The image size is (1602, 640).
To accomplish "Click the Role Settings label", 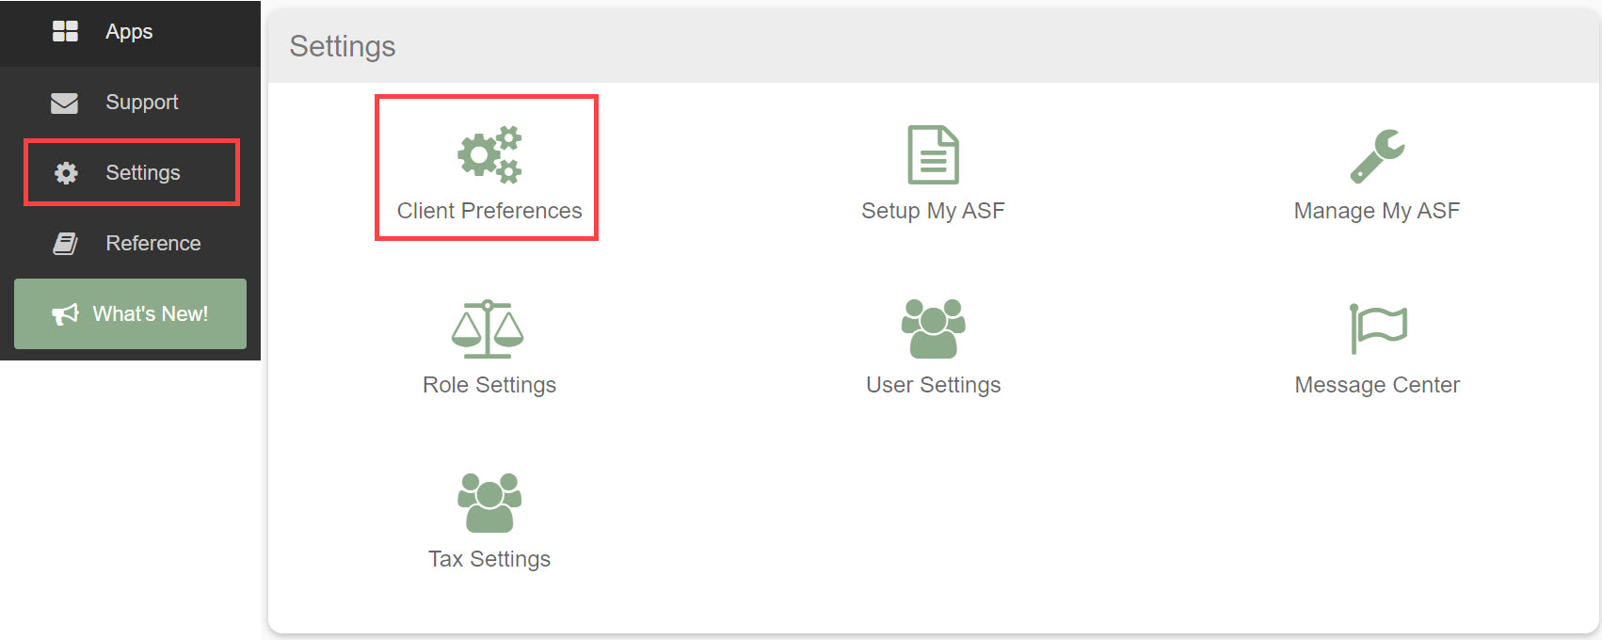I will (489, 385).
